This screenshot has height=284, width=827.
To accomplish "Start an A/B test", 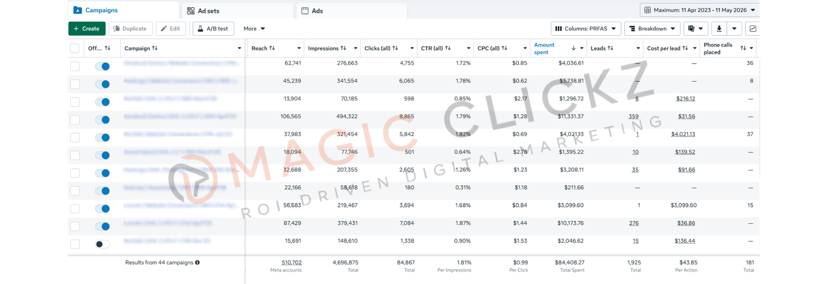I will click(x=213, y=29).
